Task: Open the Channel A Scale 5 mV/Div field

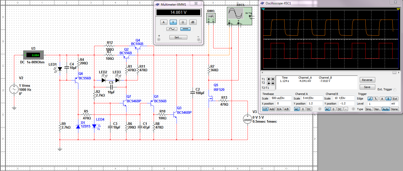Action: pos(312,98)
